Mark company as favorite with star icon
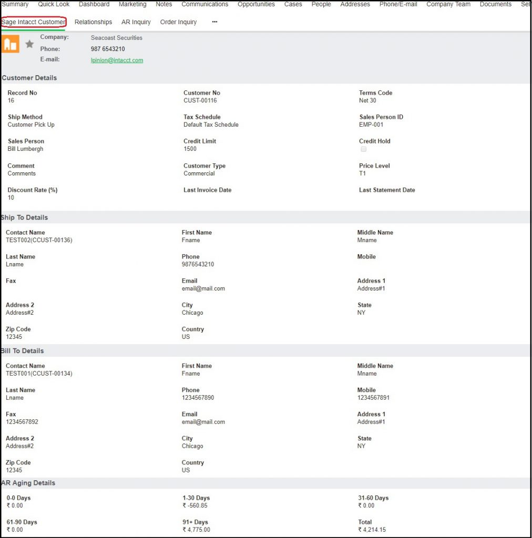Screen dimensions: 532x538 [29, 44]
